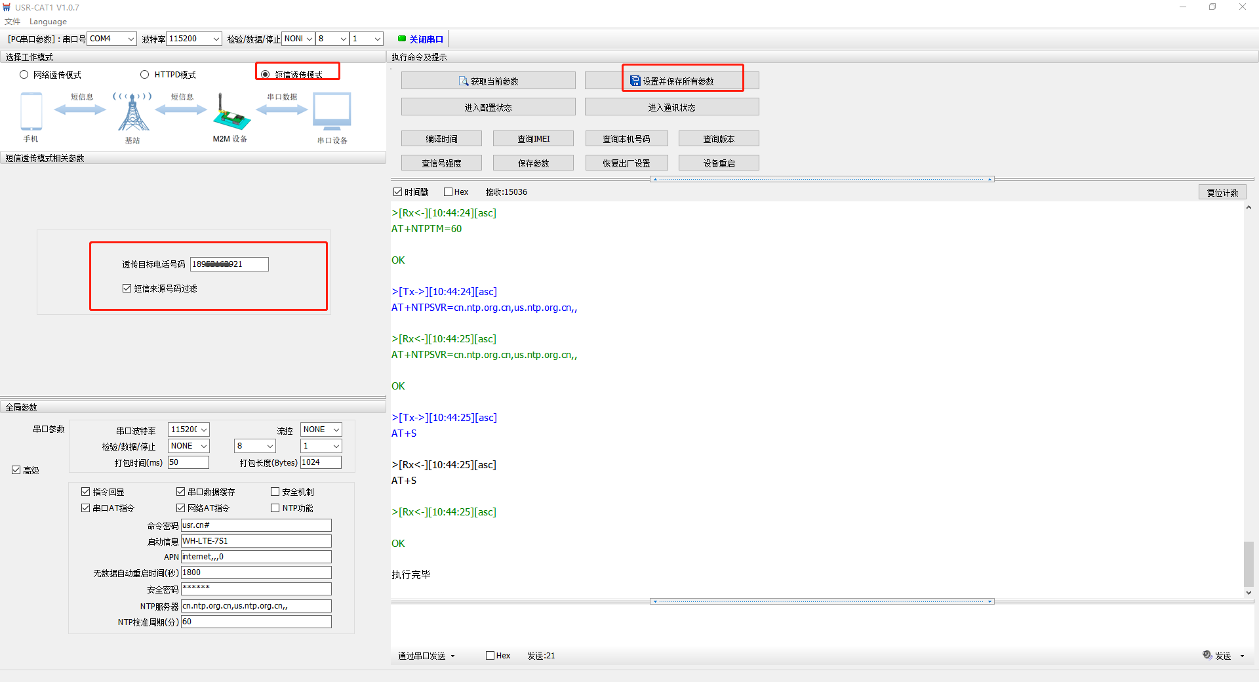Click the base station tower icon

133,111
